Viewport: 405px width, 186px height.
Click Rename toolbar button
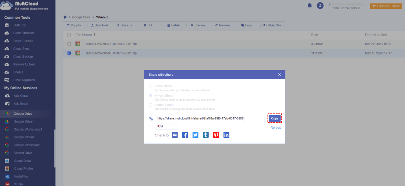tap(222, 25)
